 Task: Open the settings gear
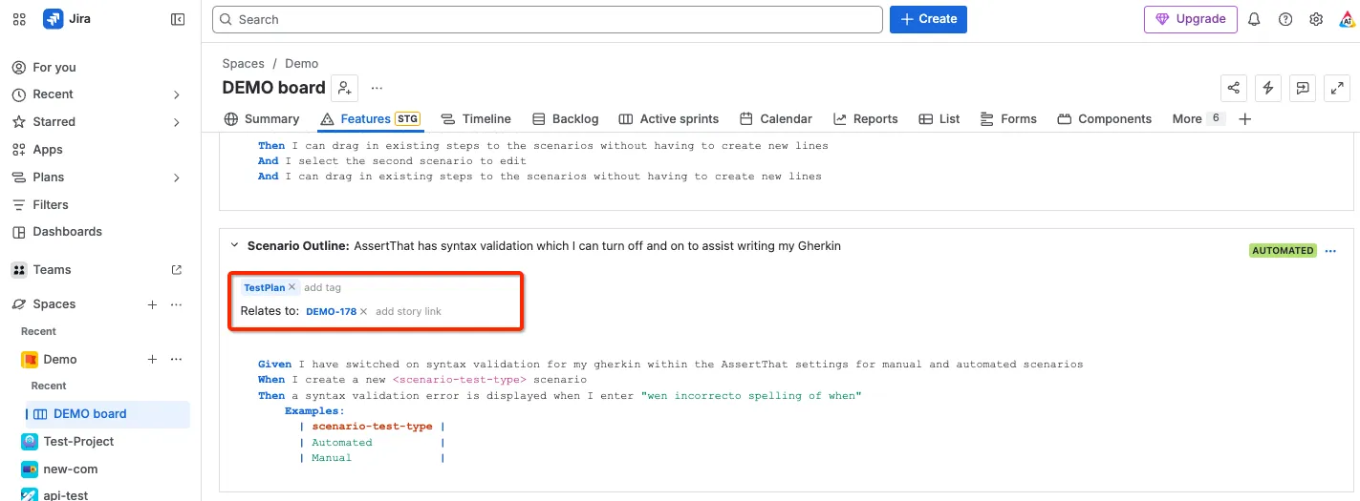(x=1316, y=19)
